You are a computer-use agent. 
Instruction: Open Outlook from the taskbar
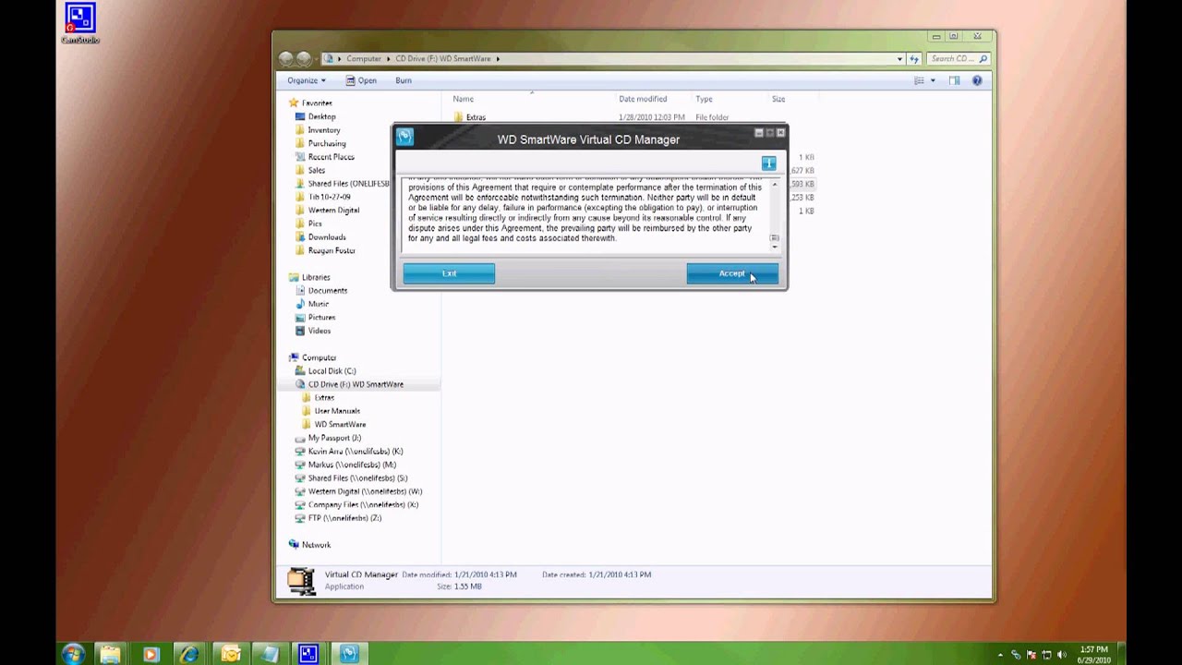(x=229, y=654)
